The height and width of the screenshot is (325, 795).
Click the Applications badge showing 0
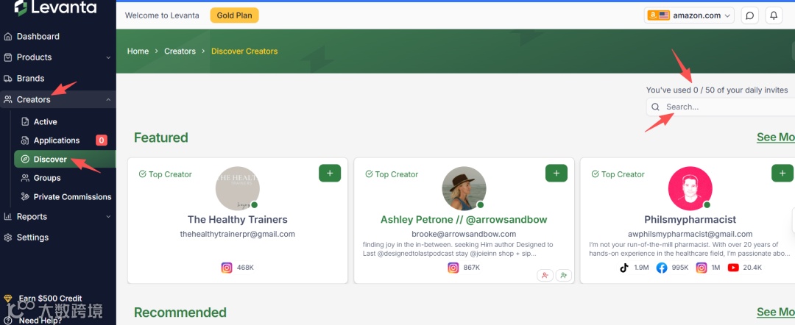coord(102,140)
